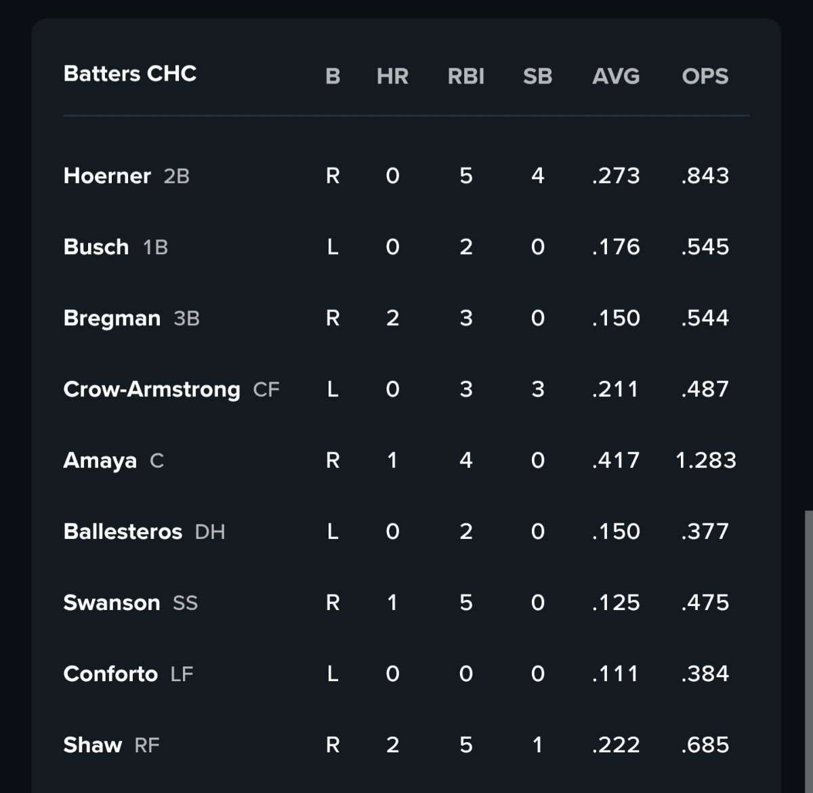Select Conforto from the batters list
Screen dimensions: 813x793
pyautogui.click(x=110, y=674)
